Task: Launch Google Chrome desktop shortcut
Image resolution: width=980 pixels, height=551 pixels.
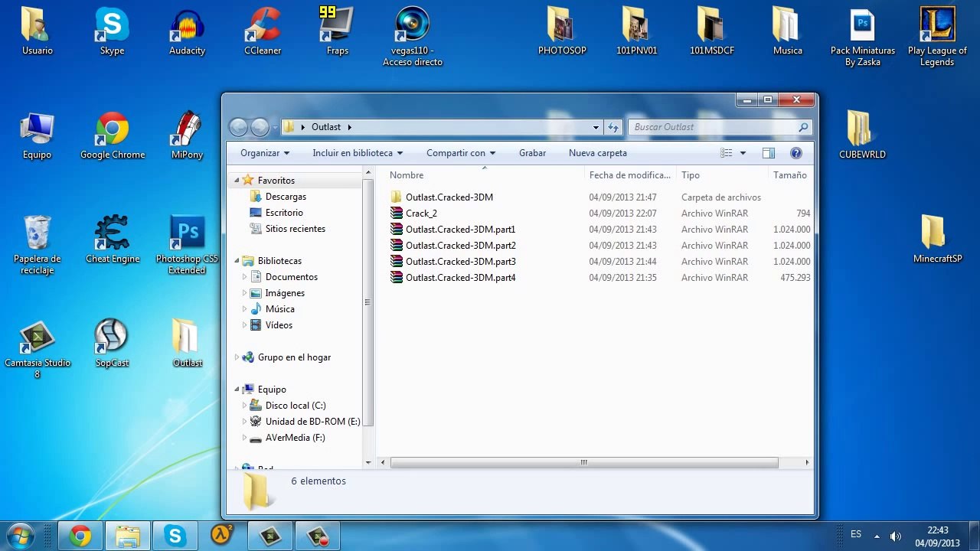Action: tap(112, 136)
